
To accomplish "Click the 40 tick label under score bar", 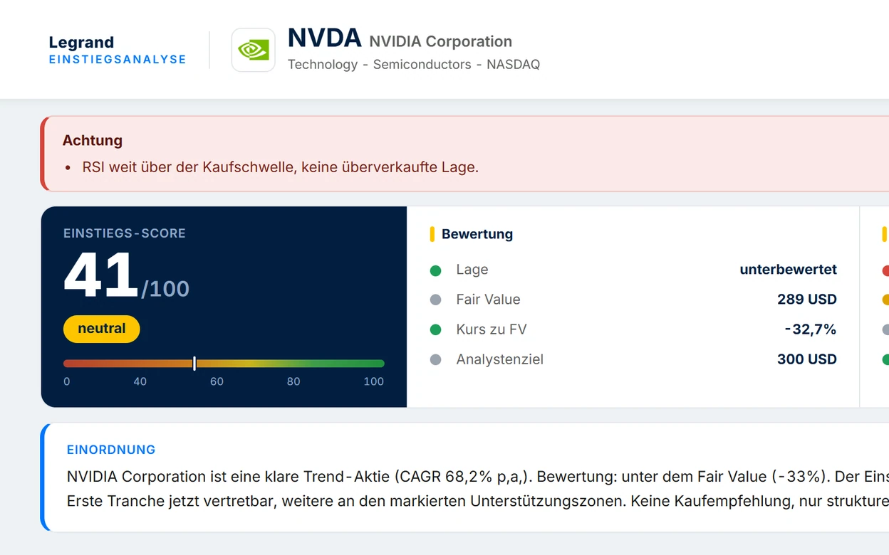I will coord(140,381).
